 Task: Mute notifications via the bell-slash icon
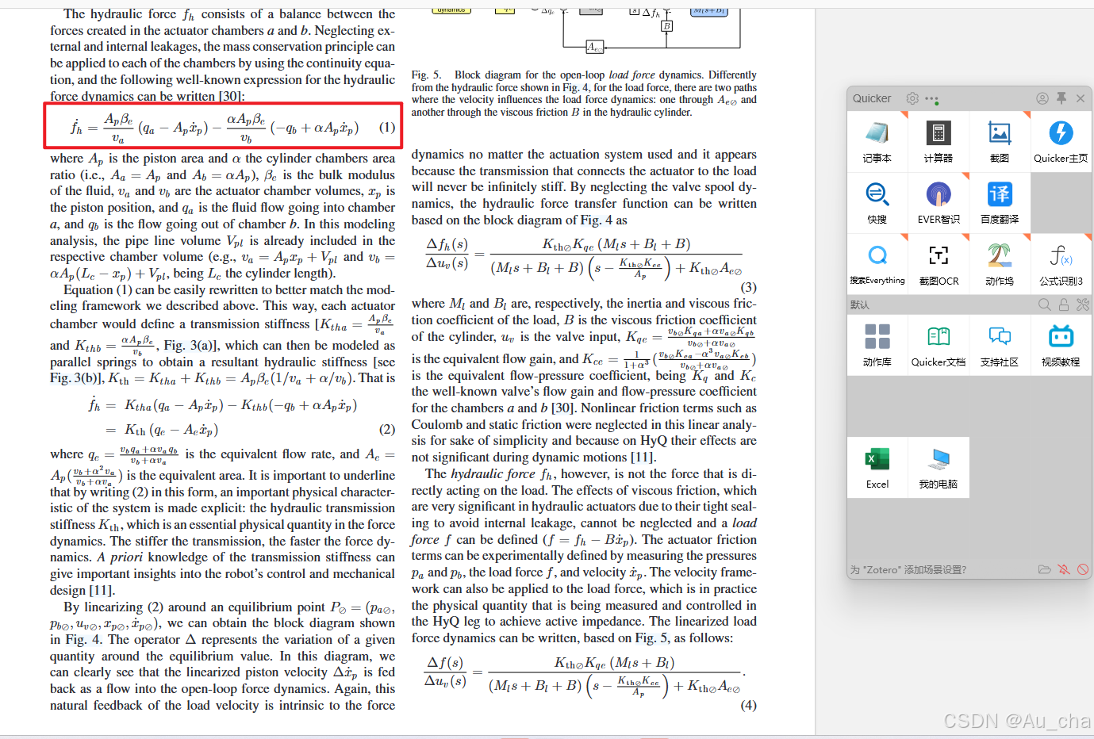coord(1064,569)
